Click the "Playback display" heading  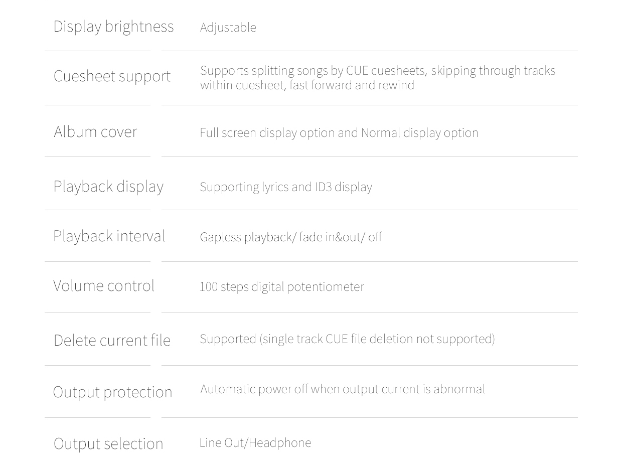coord(108,187)
